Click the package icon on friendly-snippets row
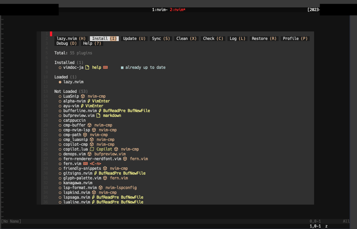Image resolution: width=357 pixels, height=229 pixels. pyautogui.click(x=105, y=168)
